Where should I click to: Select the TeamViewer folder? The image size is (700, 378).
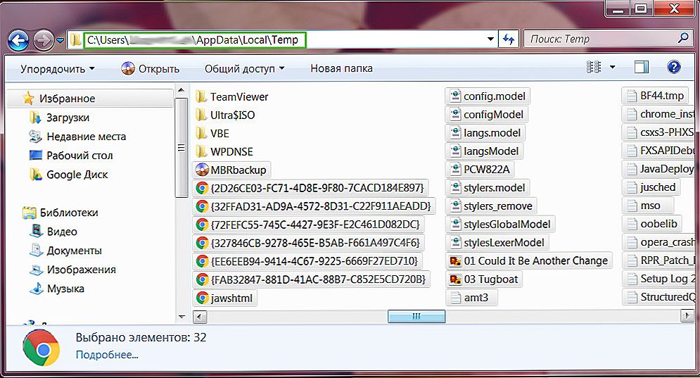(232, 96)
